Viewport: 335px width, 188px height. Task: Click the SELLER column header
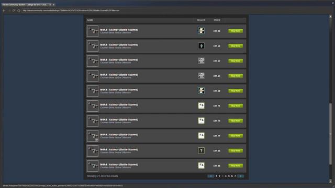coord(201,20)
